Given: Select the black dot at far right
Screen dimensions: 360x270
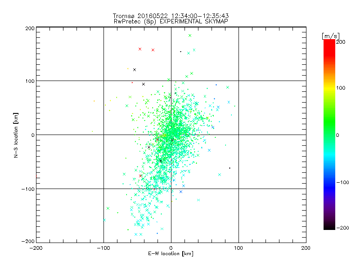Looking at the screenshot, I should (229, 168).
